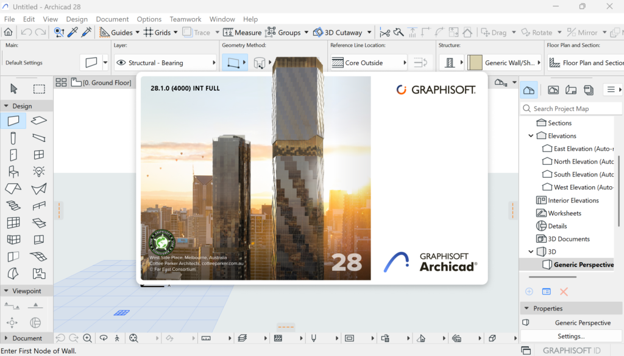Open the Edit menu
The height and width of the screenshot is (356, 624).
pyautogui.click(x=29, y=19)
